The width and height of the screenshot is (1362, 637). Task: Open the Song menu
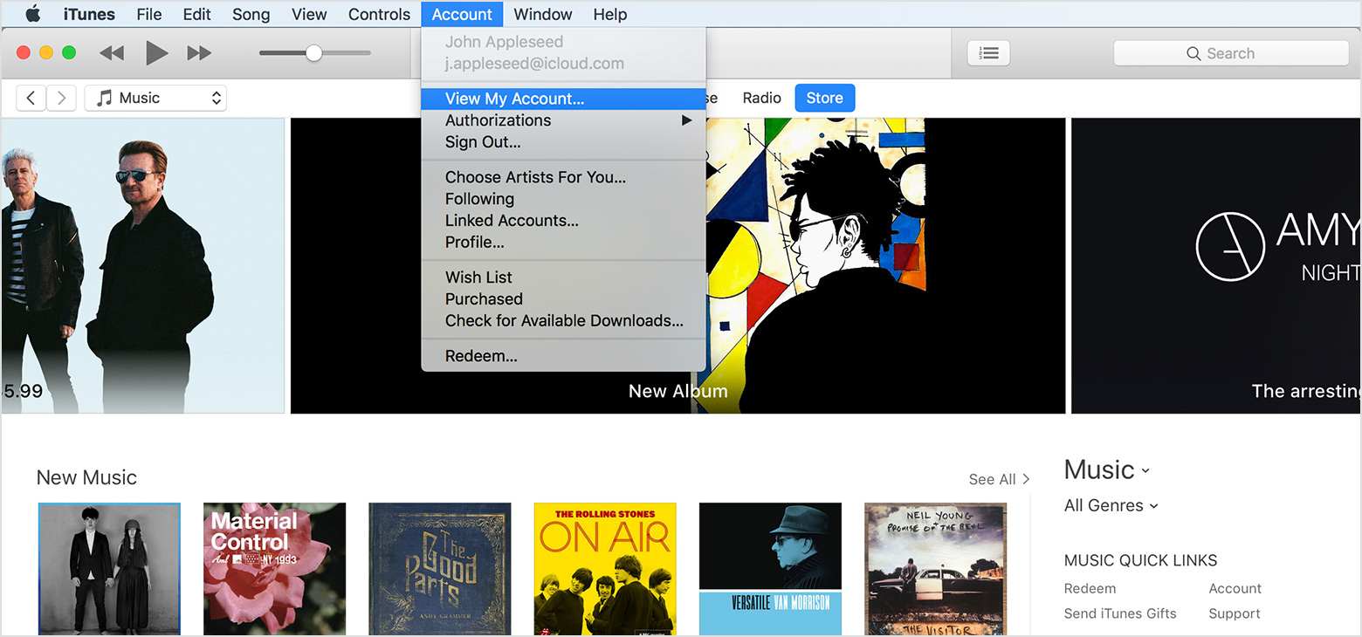click(x=251, y=14)
